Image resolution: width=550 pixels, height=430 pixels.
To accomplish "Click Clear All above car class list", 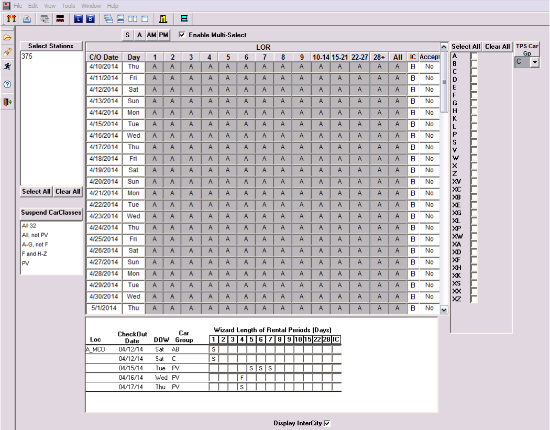I will (x=498, y=46).
